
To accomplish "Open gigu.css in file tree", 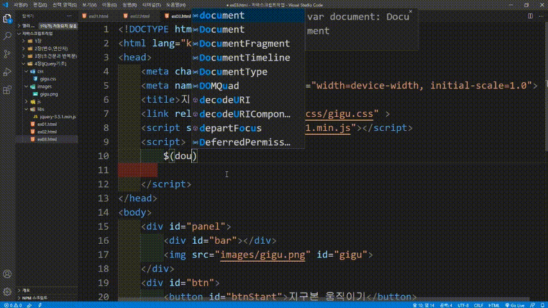I will pyautogui.click(x=47, y=79).
